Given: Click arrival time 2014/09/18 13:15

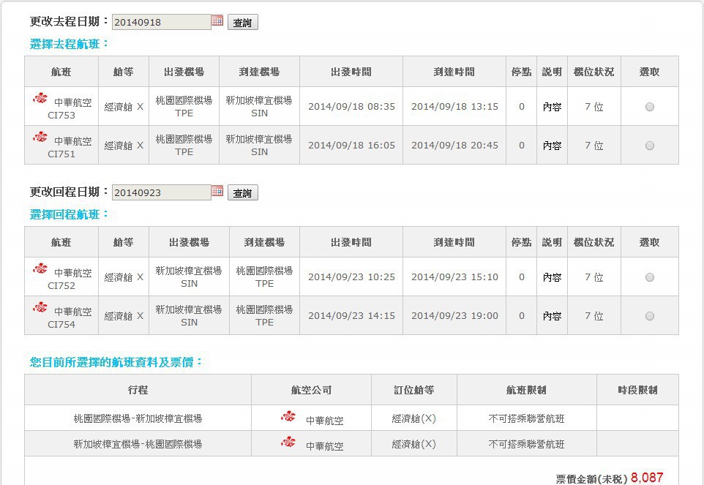Looking at the screenshot, I should [x=454, y=107].
